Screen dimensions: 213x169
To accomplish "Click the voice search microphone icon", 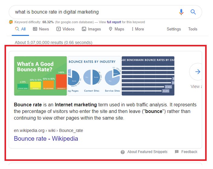I will (181, 12).
